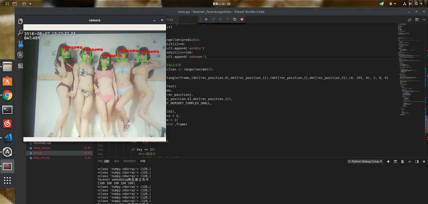Screen dimensions: 428x204
Task: Click the debug step into icon
Action: coord(220,19)
